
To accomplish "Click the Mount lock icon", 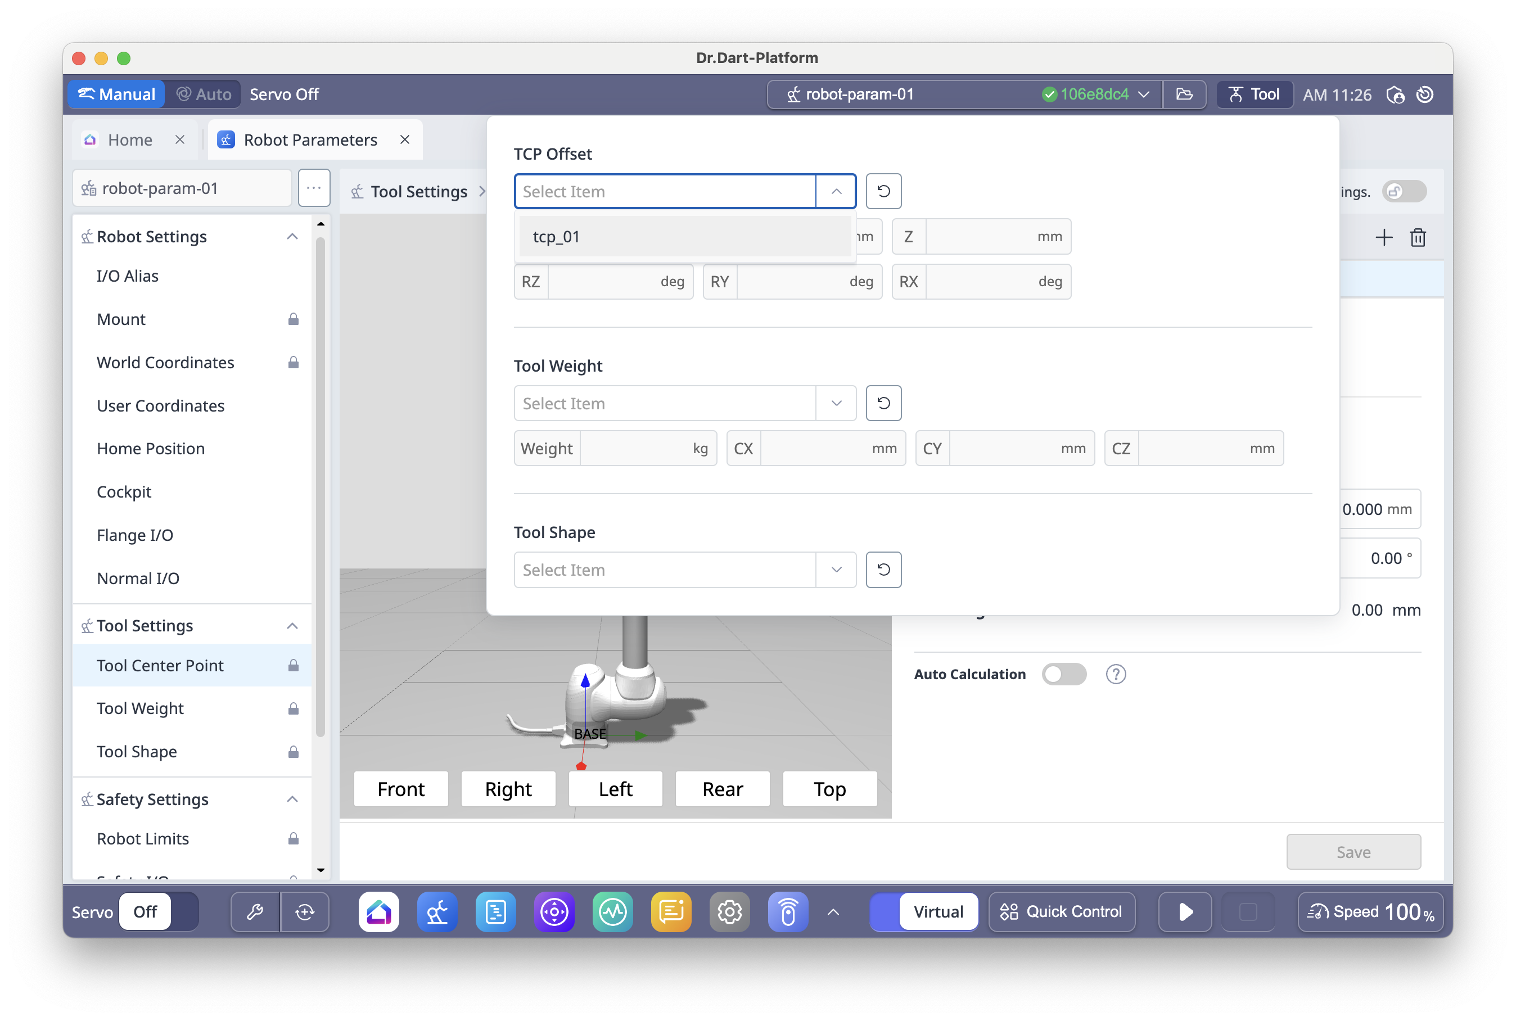I will (293, 319).
